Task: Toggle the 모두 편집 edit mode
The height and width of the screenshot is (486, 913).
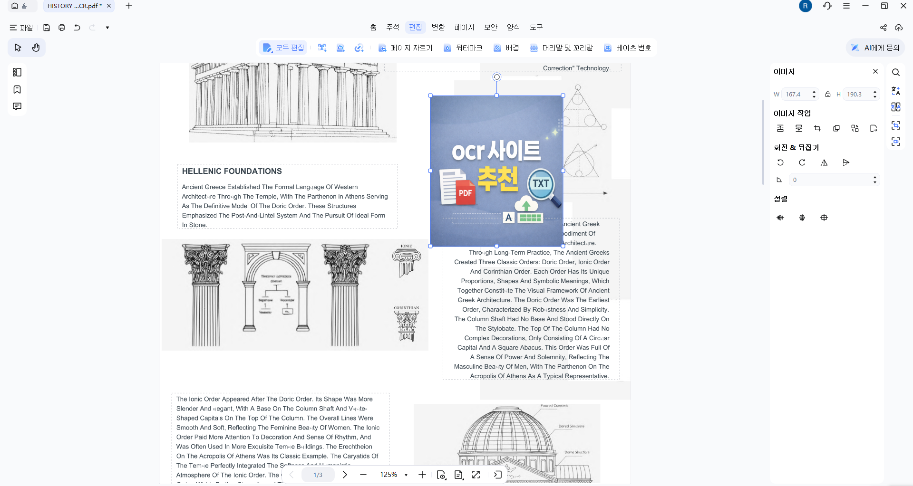Action: pos(283,48)
